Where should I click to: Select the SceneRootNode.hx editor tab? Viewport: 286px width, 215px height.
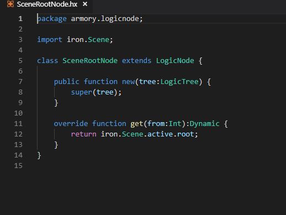coord(47,4)
